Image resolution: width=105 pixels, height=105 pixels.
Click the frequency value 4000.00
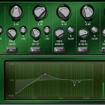pos(59,44)
